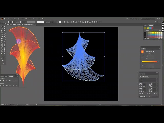Select the Magic Wand tool
The image size is (164, 123).
(2, 29)
